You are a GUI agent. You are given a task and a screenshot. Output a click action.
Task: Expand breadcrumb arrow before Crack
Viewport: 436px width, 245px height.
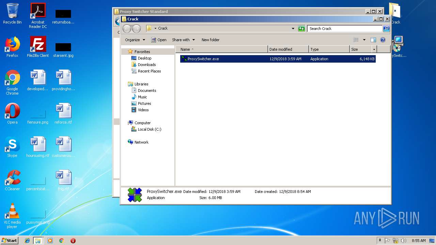click(x=155, y=29)
